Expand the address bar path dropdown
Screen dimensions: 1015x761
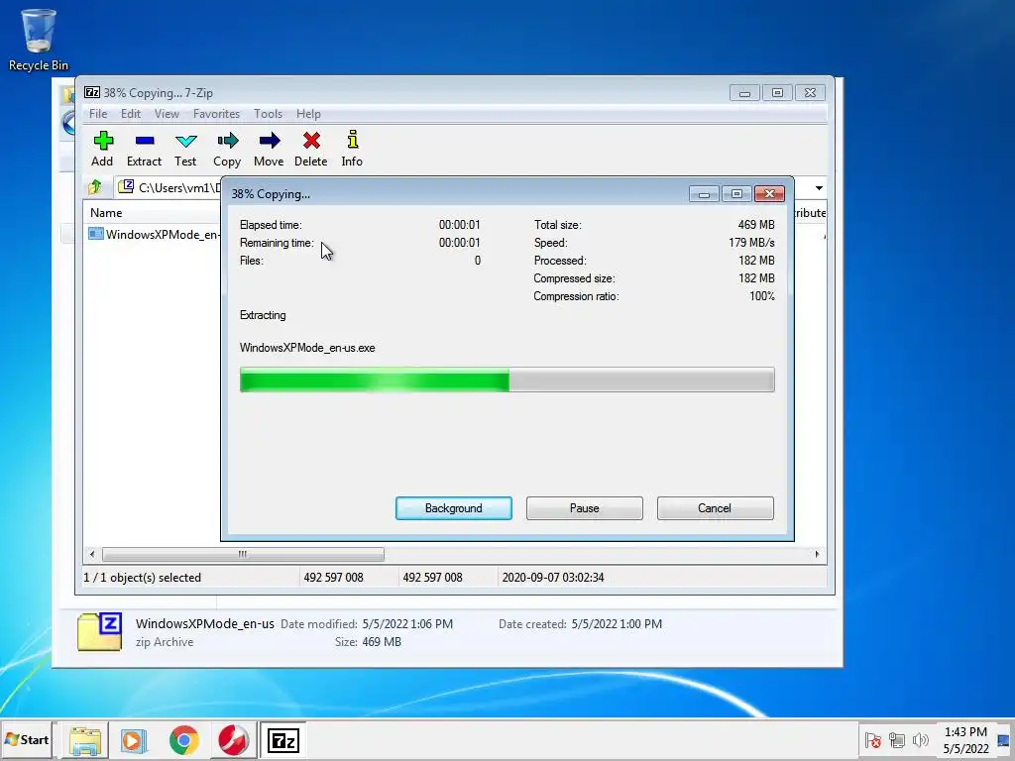pyautogui.click(x=819, y=187)
